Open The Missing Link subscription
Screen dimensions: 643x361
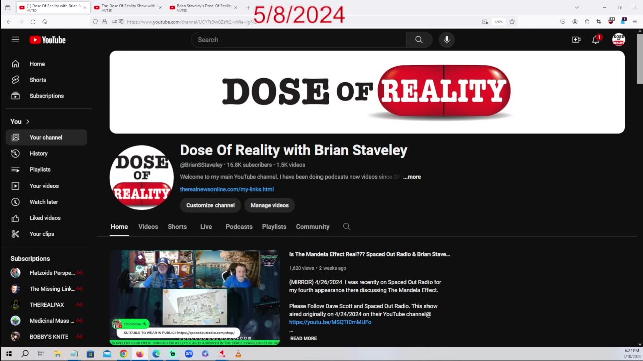coord(46,289)
